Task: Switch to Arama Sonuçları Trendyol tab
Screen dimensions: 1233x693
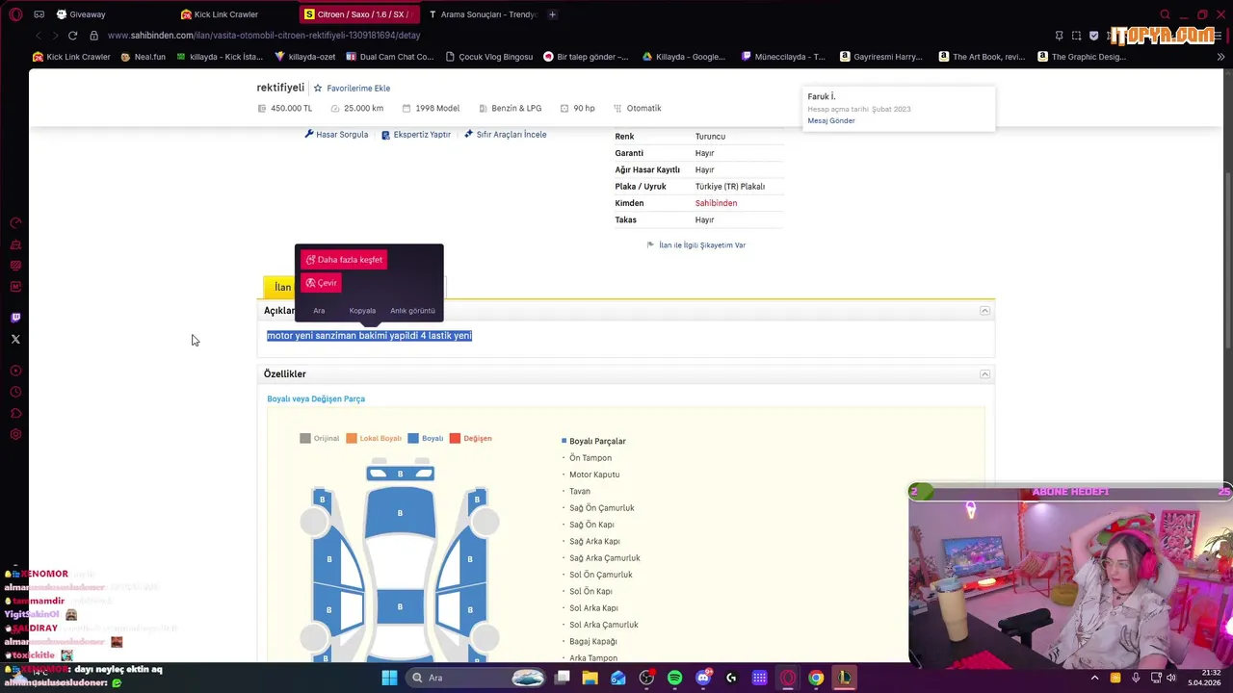Action: point(483,14)
